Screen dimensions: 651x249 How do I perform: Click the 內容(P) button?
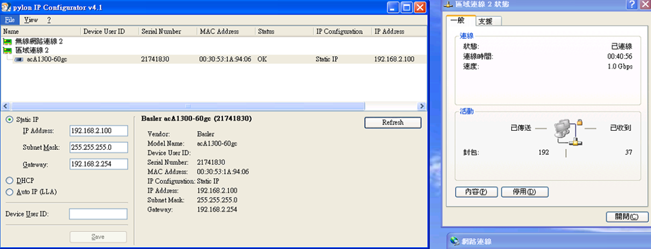[x=476, y=192]
